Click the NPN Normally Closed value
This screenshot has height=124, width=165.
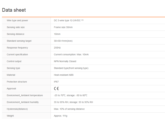pyautogui.click(x=65, y=61)
